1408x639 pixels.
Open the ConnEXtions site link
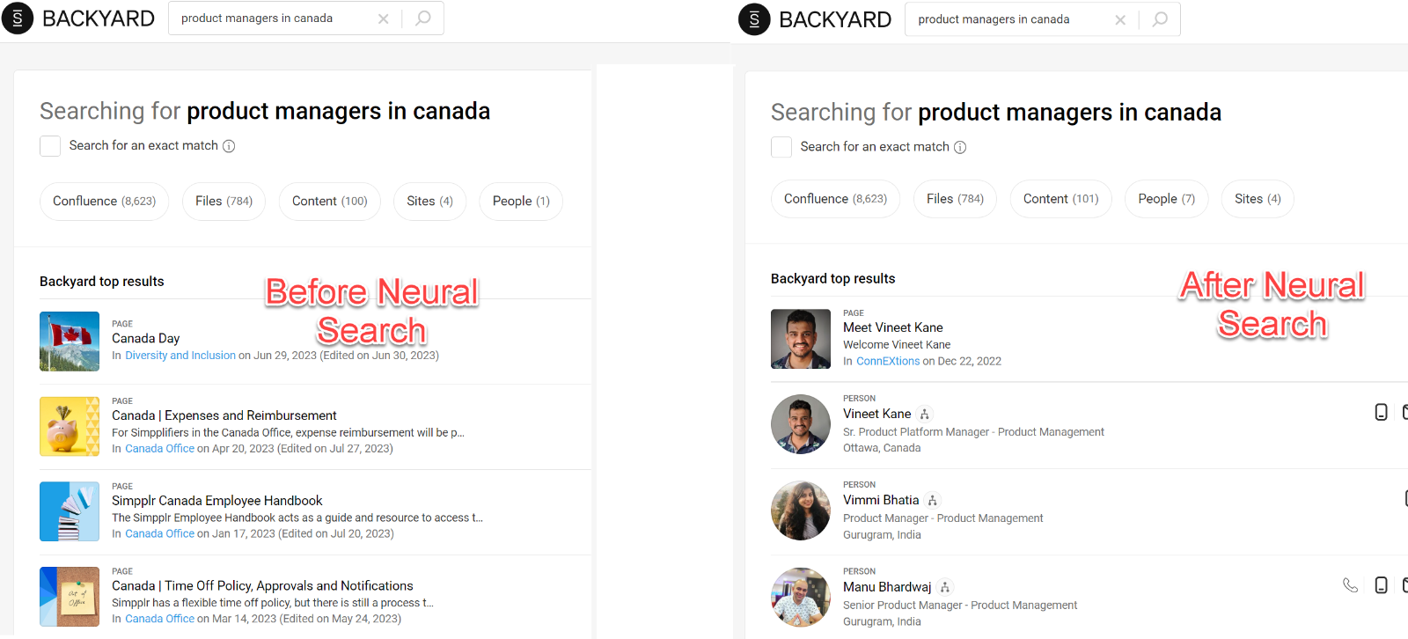pyautogui.click(x=888, y=362)
